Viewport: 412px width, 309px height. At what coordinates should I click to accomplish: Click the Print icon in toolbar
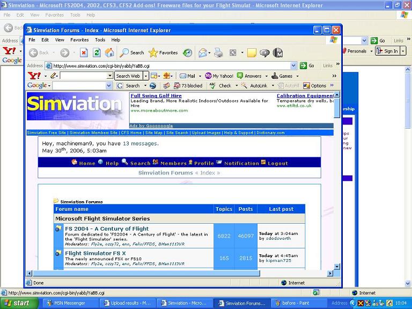[218, 53]
